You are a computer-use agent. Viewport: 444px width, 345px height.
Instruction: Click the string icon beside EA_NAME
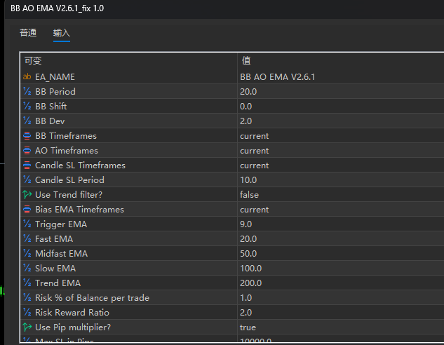coord(27,76)
